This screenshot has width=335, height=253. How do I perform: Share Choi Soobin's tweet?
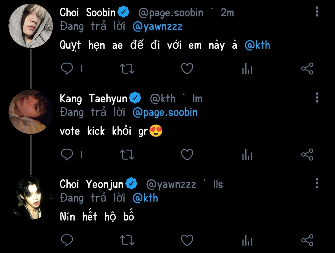[307, 69]
